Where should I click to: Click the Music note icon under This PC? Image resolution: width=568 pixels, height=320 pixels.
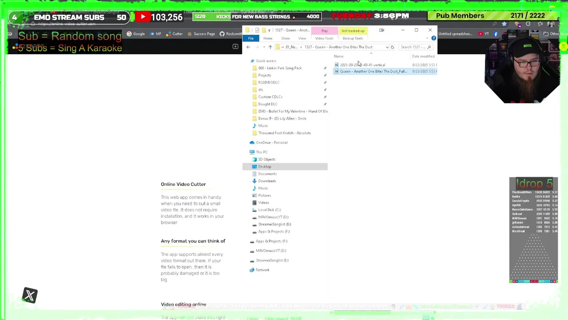[254, 188]
